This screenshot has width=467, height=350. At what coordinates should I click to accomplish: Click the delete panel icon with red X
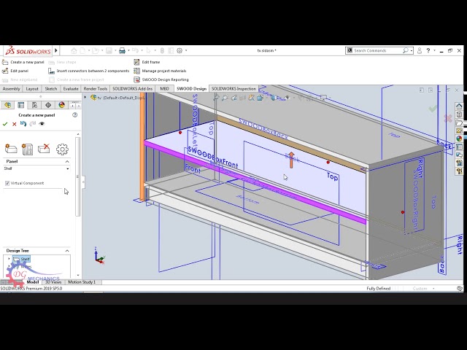tap(44, 148)
